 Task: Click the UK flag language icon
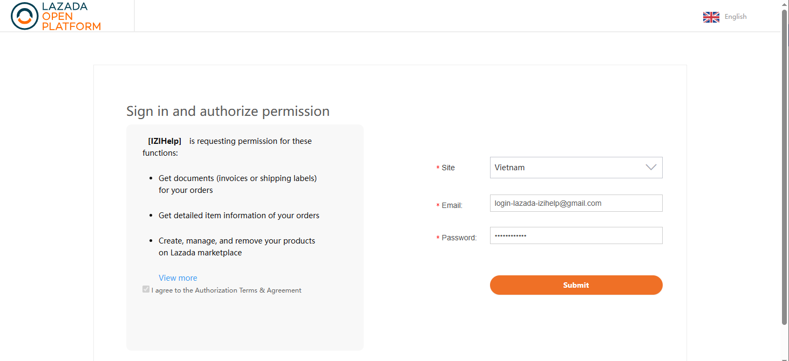[711, 17]
